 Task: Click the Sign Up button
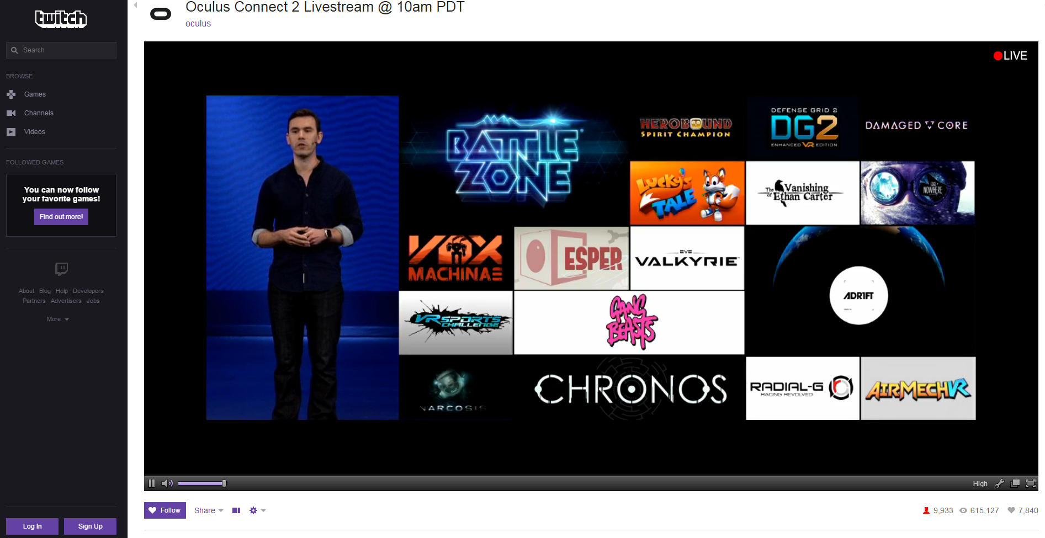click(x=91, y=526)
